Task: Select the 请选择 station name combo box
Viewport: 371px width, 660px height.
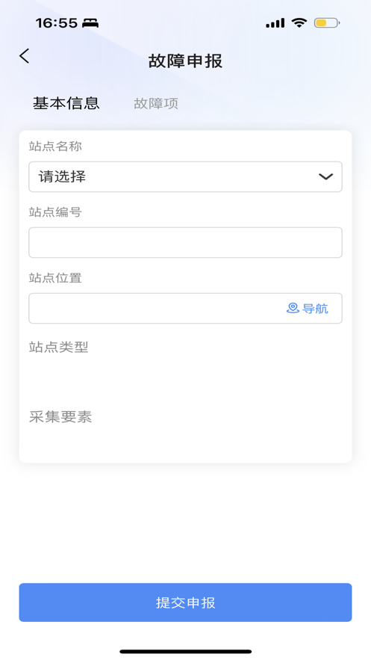Action: point(185,177)
